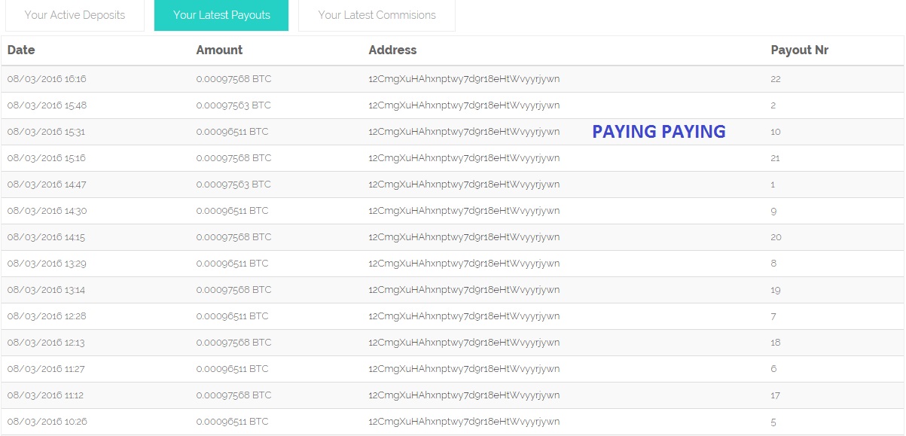Click payout number 17
The image size is (906, 436).
click(x=776, y=395)
